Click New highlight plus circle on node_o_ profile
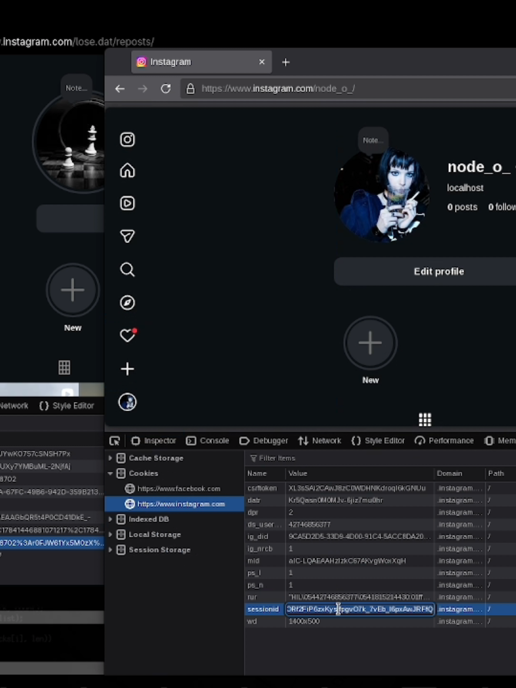516x688 pixels. [370, 343]
